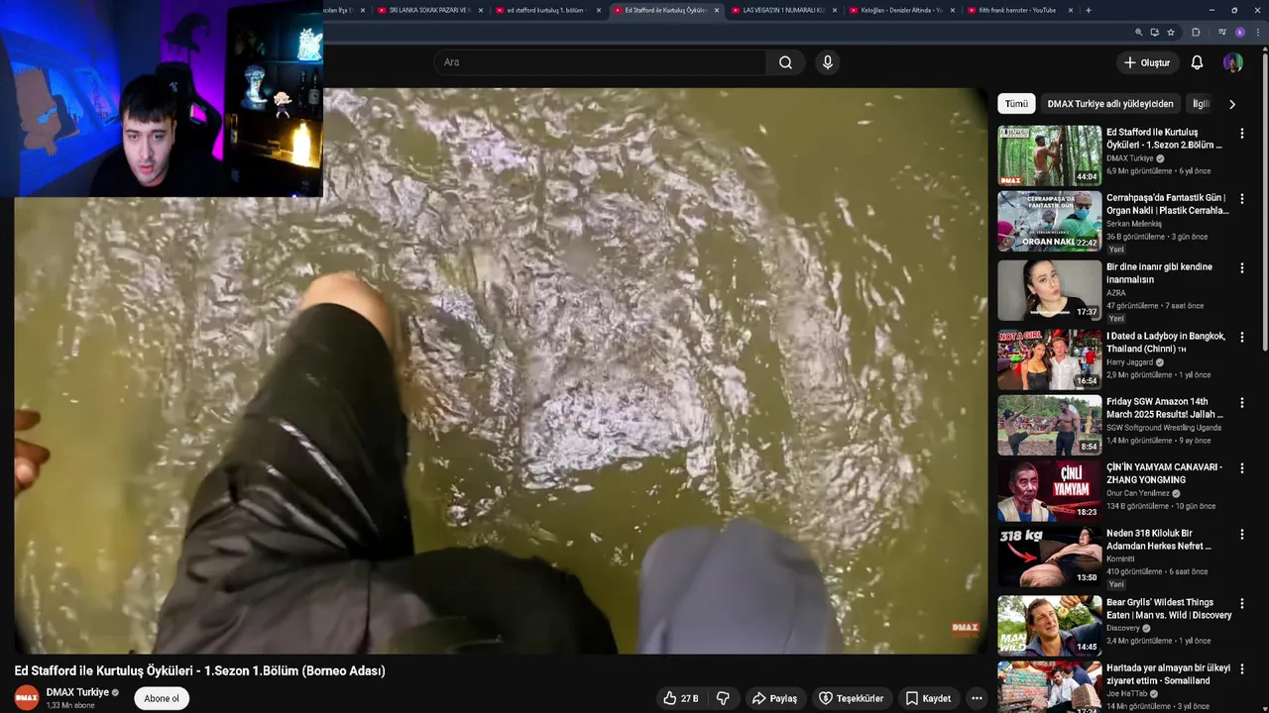Open a new browser tab
The image size is (1269, 713).
coord(1089,10)
